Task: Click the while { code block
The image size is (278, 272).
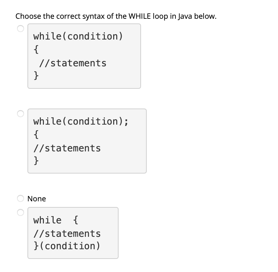Action: pyautogui.click(x=73, y=232)
